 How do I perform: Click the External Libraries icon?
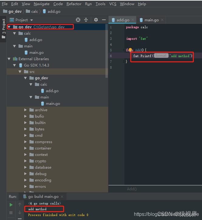[x=15, y=59]
